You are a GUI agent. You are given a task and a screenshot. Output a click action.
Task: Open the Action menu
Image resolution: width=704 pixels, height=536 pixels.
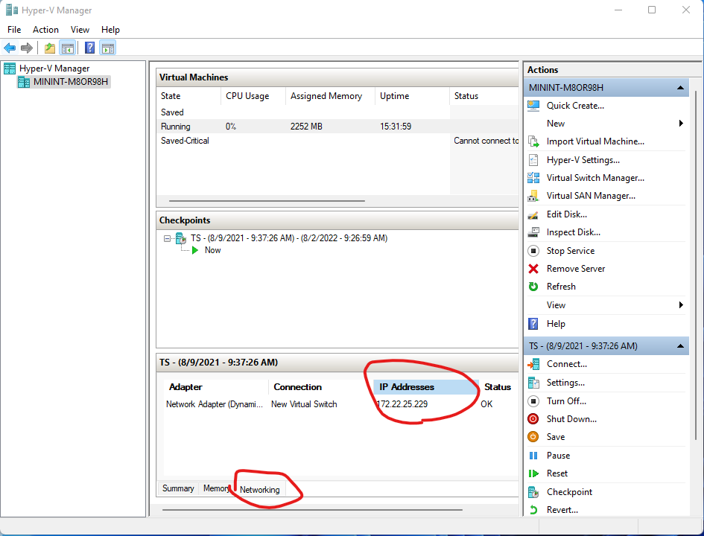45,30
